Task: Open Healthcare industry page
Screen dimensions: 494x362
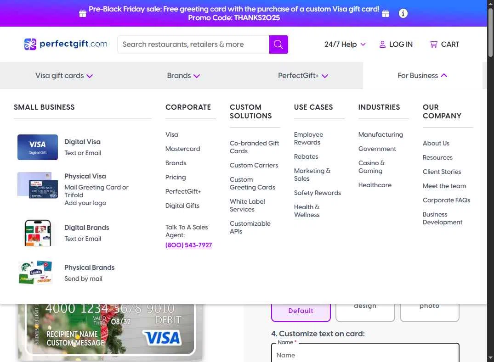Action: [x=375, y=185]
